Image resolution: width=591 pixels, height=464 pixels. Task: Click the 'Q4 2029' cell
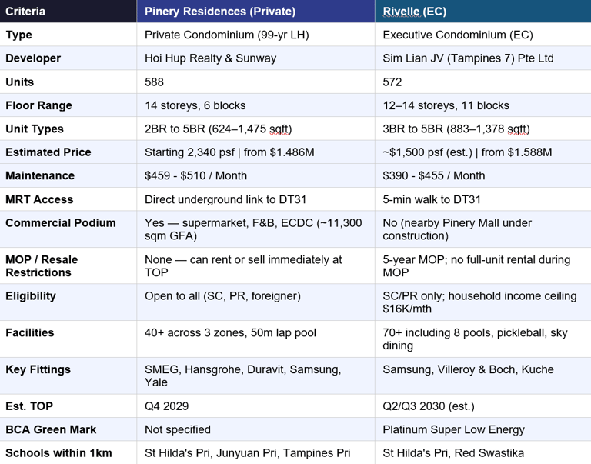click(x=256, y=406)
